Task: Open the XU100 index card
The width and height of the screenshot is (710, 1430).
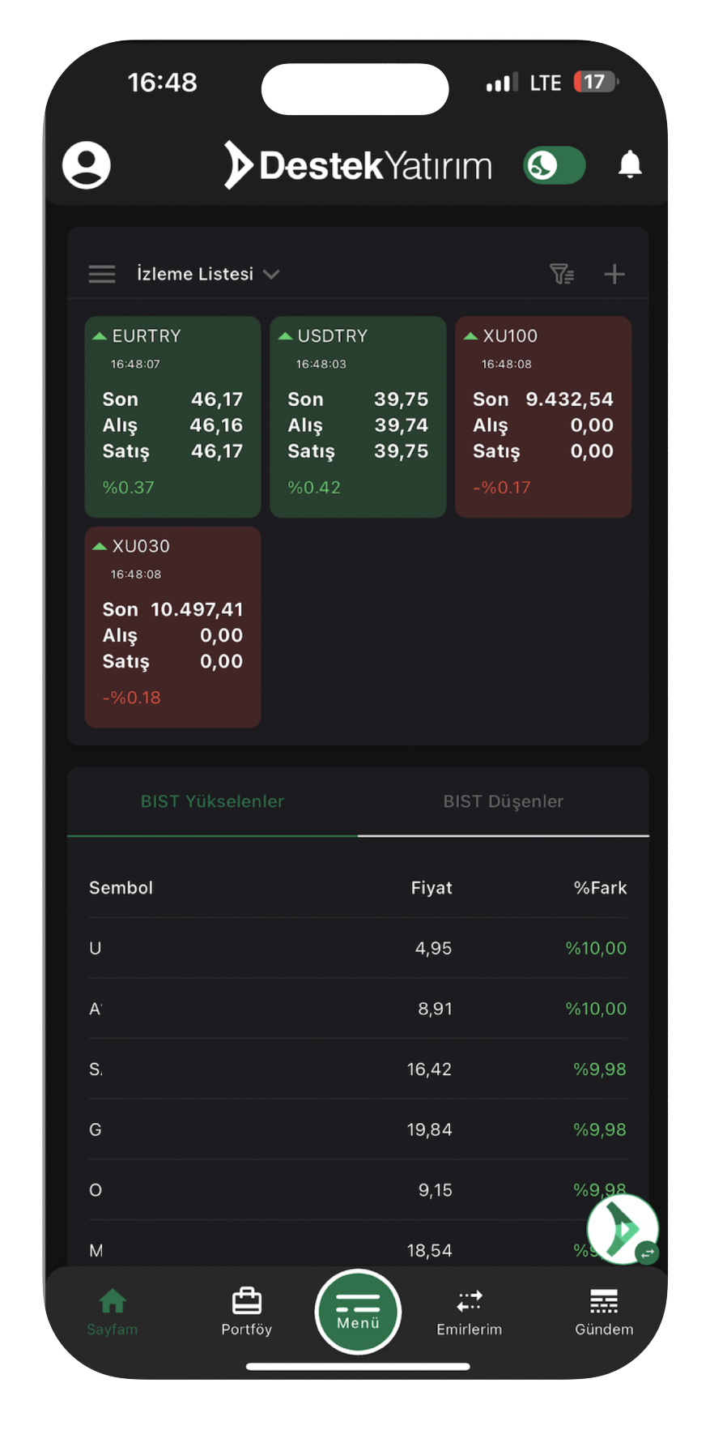Action: pos(543,416)
